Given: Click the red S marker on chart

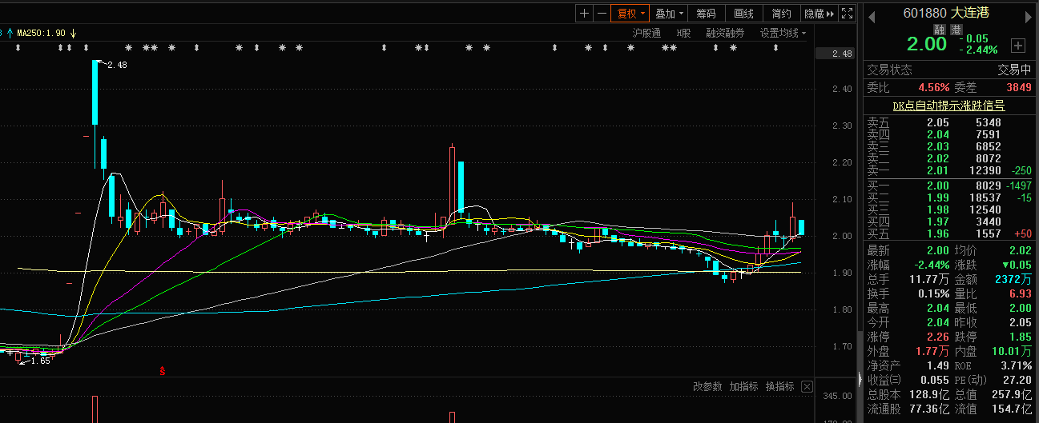Looking at the screenshot, I should (x=163, y=371).
